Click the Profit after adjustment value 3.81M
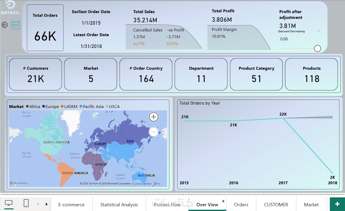This screenshot has height=211, width=345. coord(288,26)
